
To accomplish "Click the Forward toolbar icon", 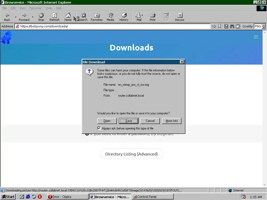I will 24,17.
